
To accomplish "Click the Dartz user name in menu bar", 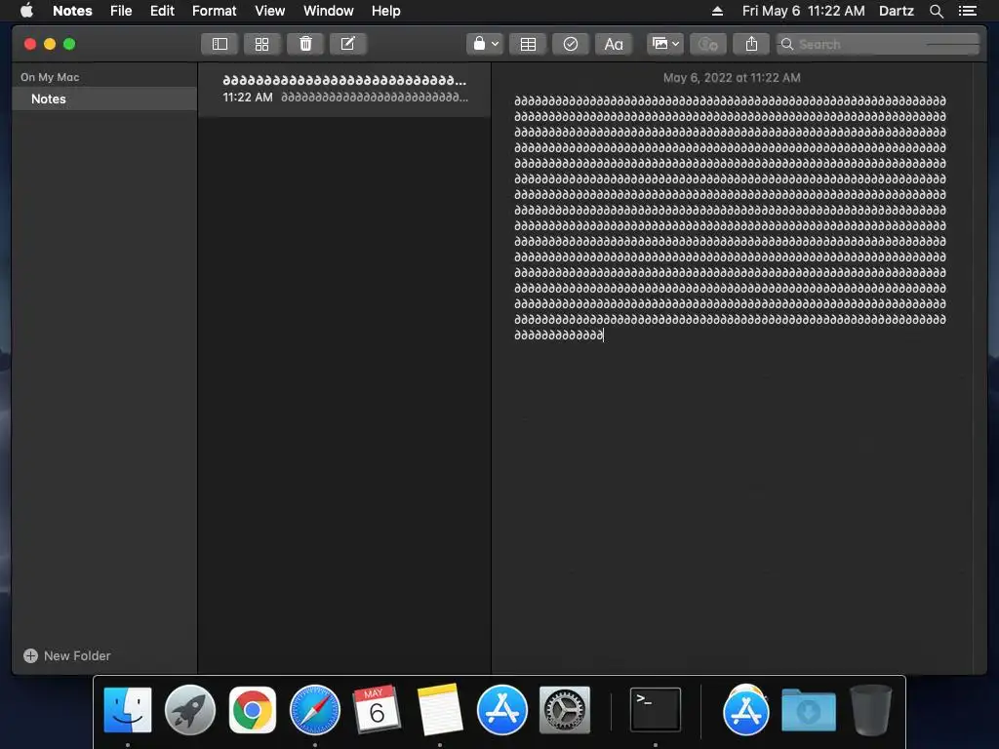I will (896, 11).
